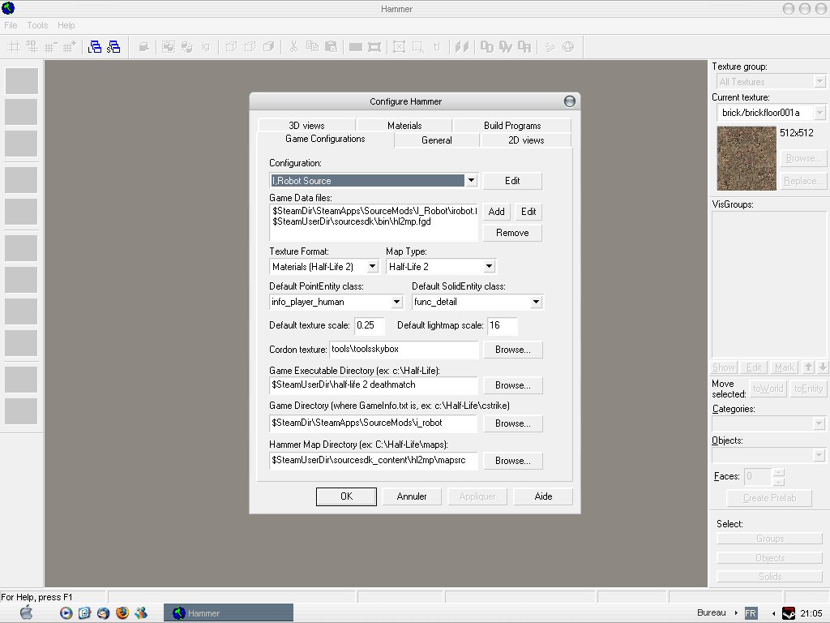830x623 pixels.
Task: Click the Ungroup objects toolbar icon
Action: click(x=187, y=47)
